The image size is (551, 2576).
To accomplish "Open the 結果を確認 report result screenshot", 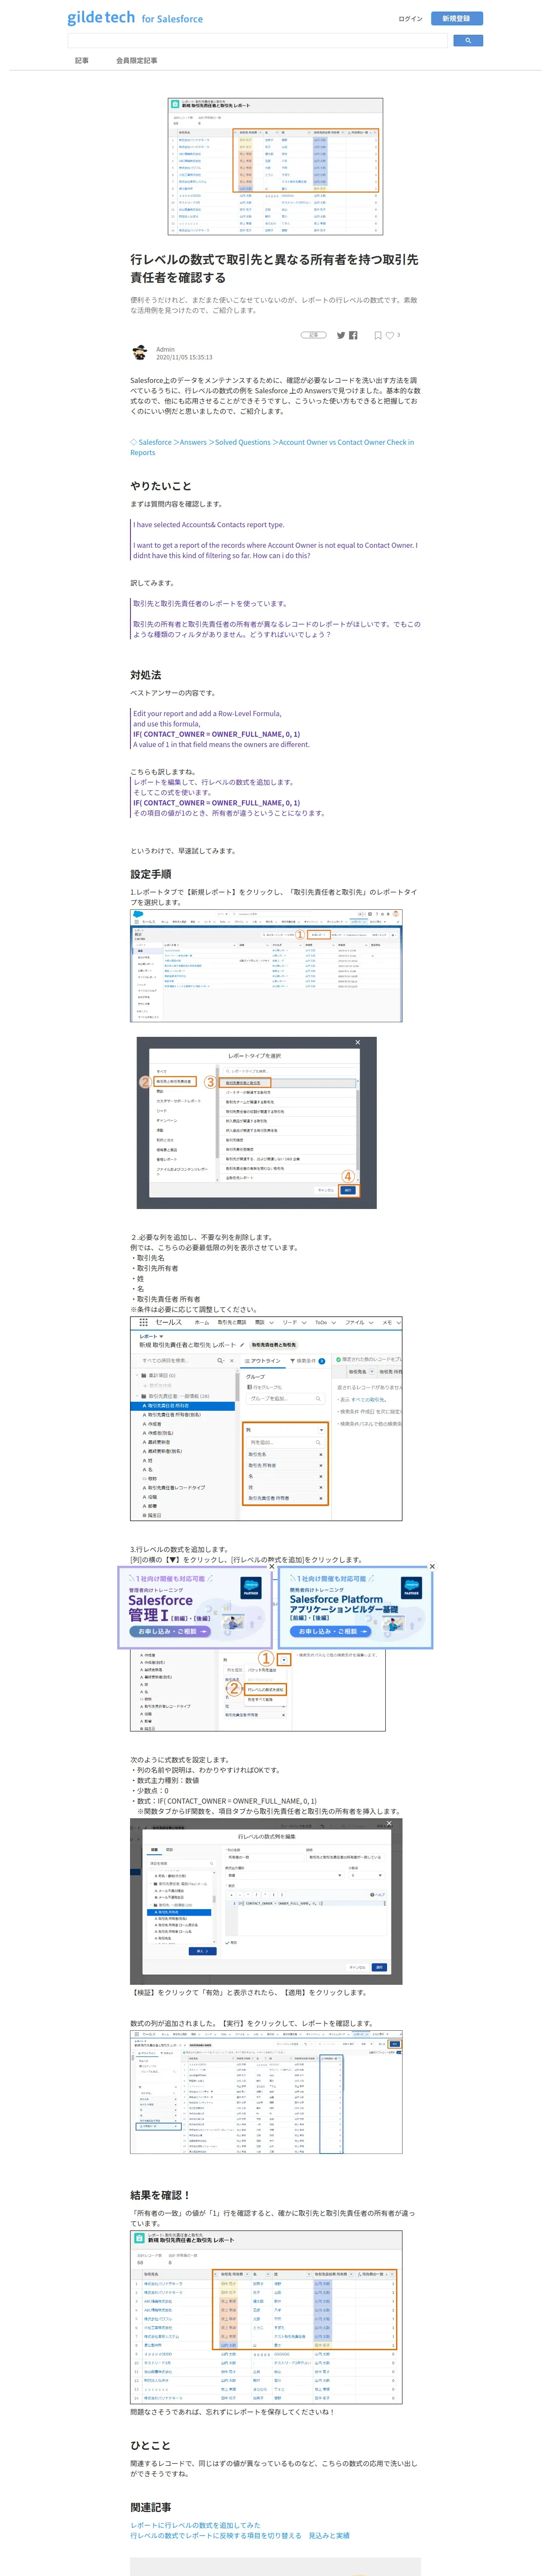I will [266, 2318].
